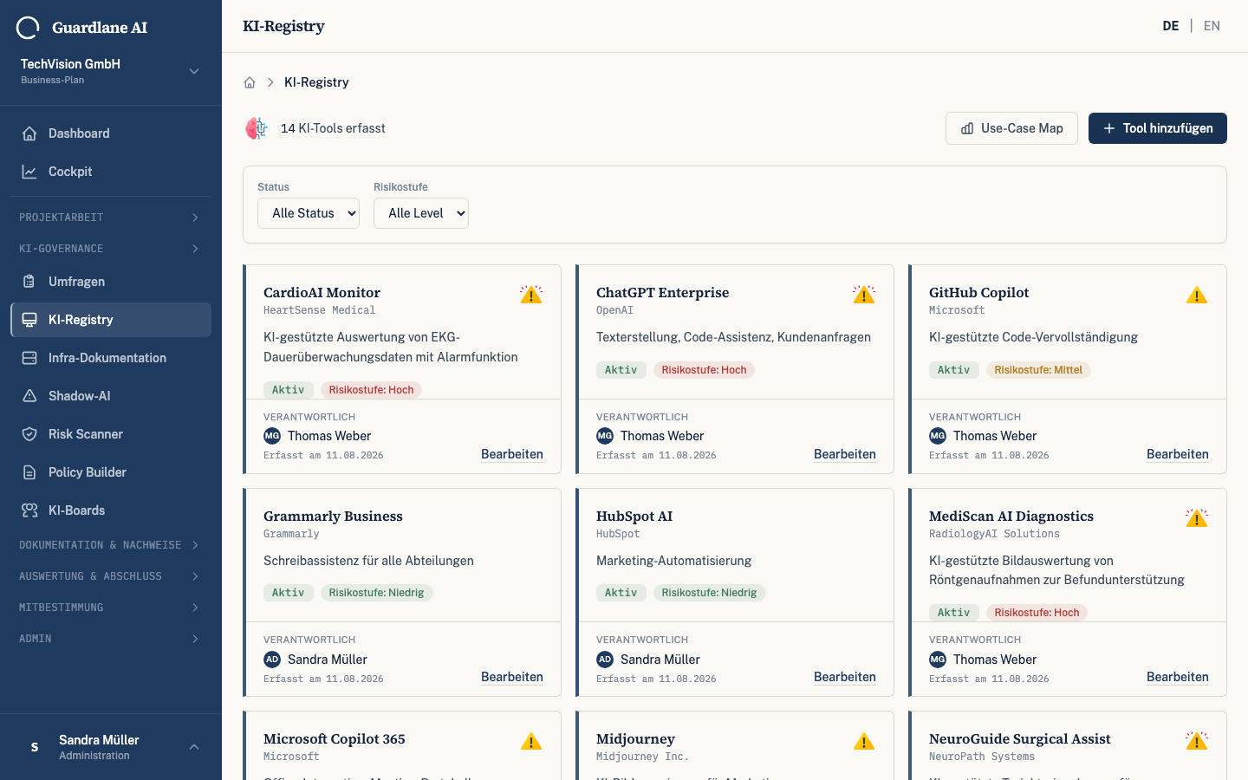Image resolution: width=1248 pixels, height=780 pixels.
Task: Expand the DOKUMENTATION & NACHWEISE section
Action: (x=111, y=545)
